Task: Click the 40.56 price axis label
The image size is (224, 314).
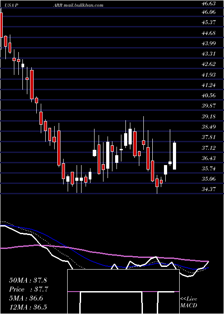Action: click(210, 95)
